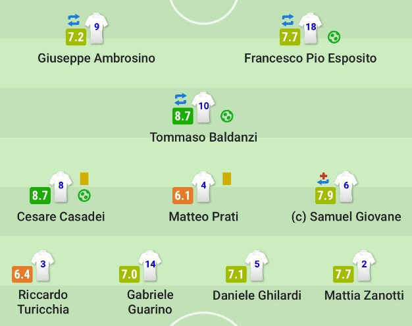Image resolution: width=412 pixels, height=326 pixels.
Task: Click Francesco Pio Esposito's substitution arrows icon
Action: click(288, 20)
